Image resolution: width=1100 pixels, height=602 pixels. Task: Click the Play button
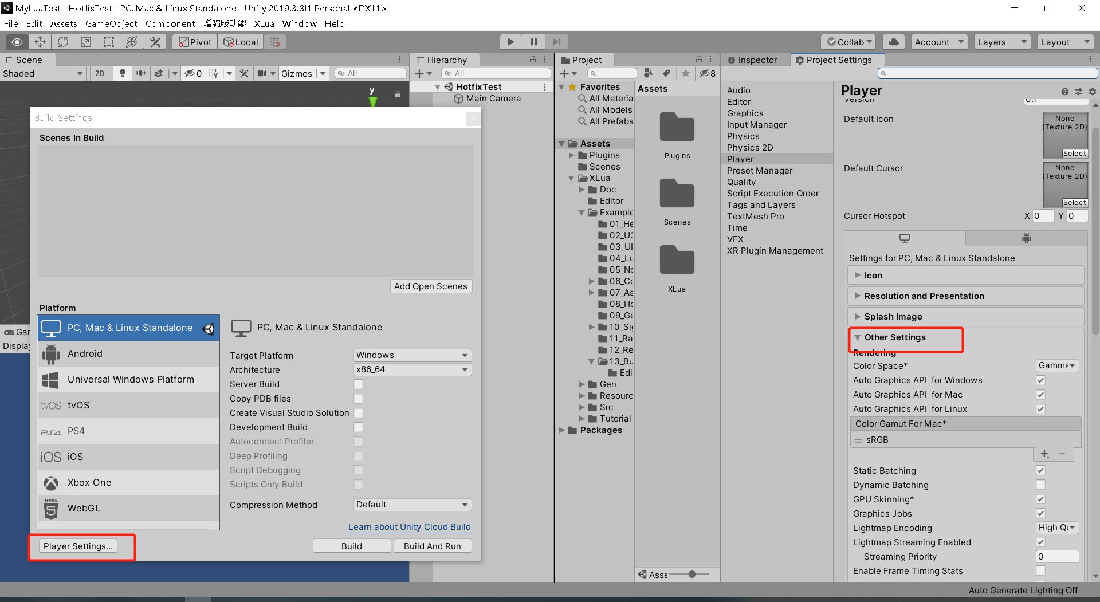pyautogui.click(x=510, y=42)
